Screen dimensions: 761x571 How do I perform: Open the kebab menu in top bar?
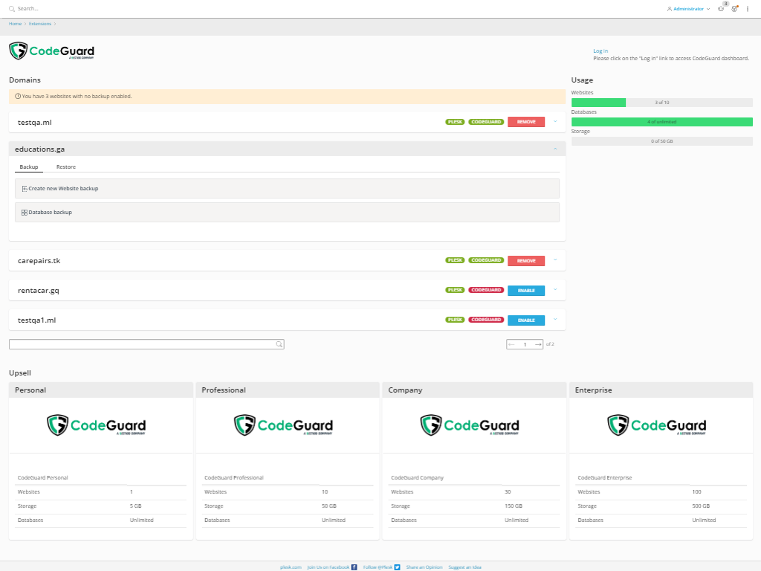pos(748,9)
